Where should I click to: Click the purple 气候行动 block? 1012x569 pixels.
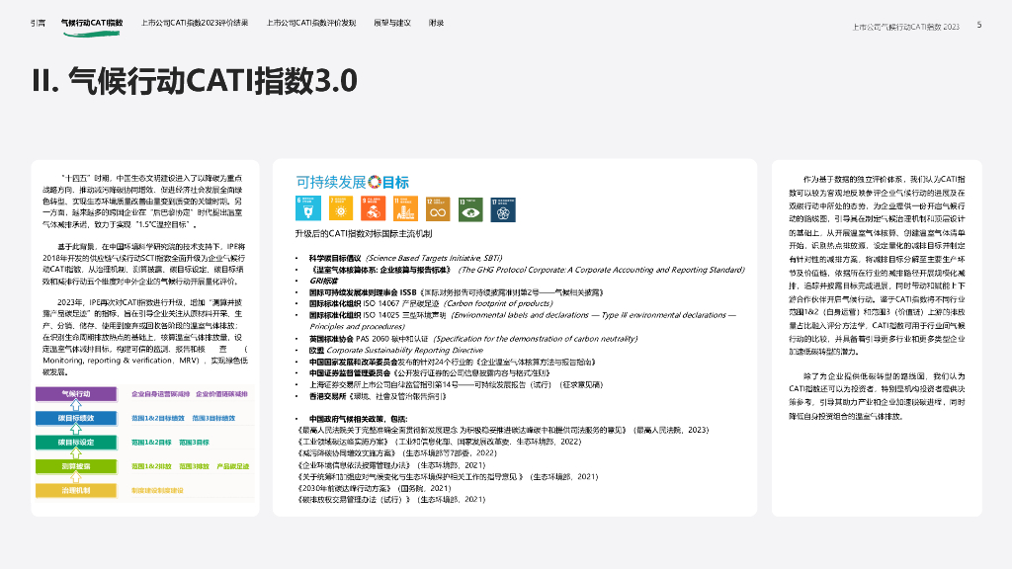tap(77, 394)
